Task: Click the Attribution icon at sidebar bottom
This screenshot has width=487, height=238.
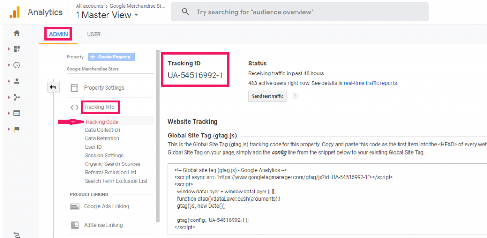Action: (17, 235)
